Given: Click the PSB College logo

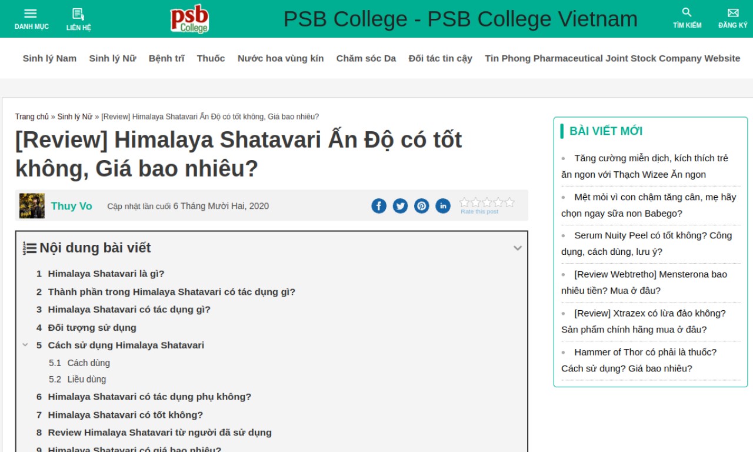Looking at the screenshot, I should click(189, 19).
